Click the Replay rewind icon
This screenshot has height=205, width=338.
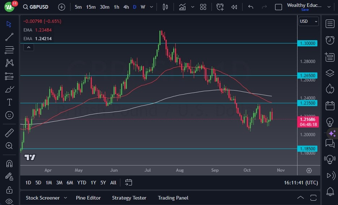click(234, 7)
